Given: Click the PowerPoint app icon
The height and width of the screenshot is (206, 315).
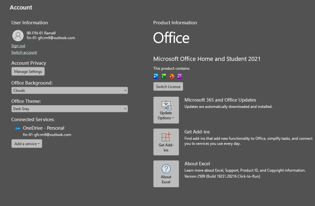Looking at the screenshot, I should point(172,76).
